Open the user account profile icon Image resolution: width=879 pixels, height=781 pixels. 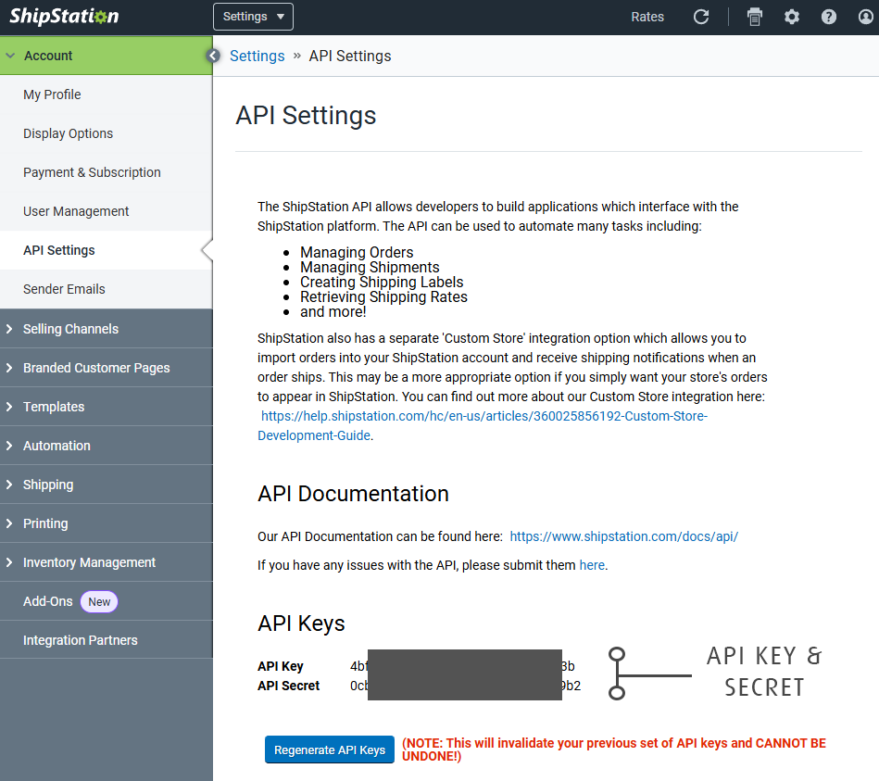pyautogui.click(x=865, y=17)
